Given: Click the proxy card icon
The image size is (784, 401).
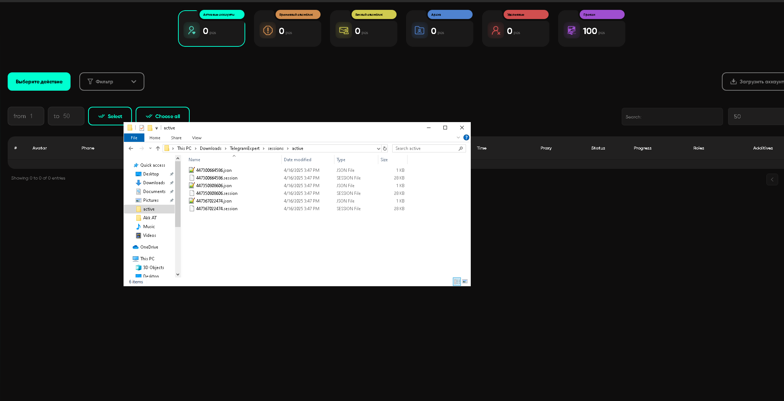Looking at the screenshot, I should (x=572, y=30).
